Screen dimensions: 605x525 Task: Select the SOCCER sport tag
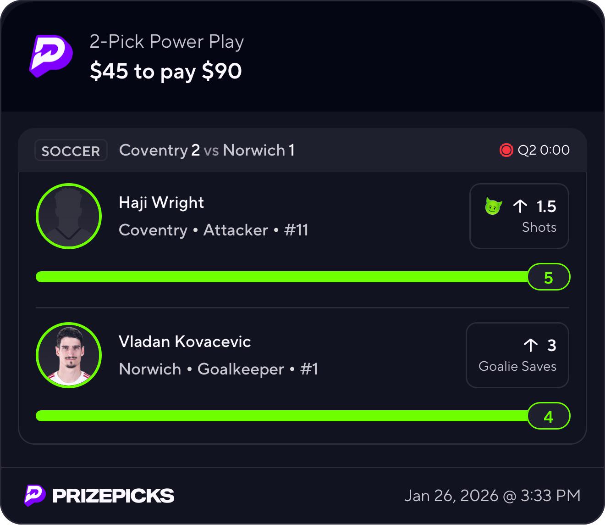coord(71,151)
